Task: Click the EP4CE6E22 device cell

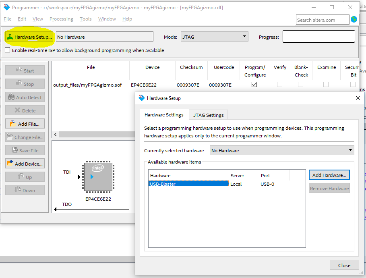Action: pyautogui.click(x=144, y=85)
